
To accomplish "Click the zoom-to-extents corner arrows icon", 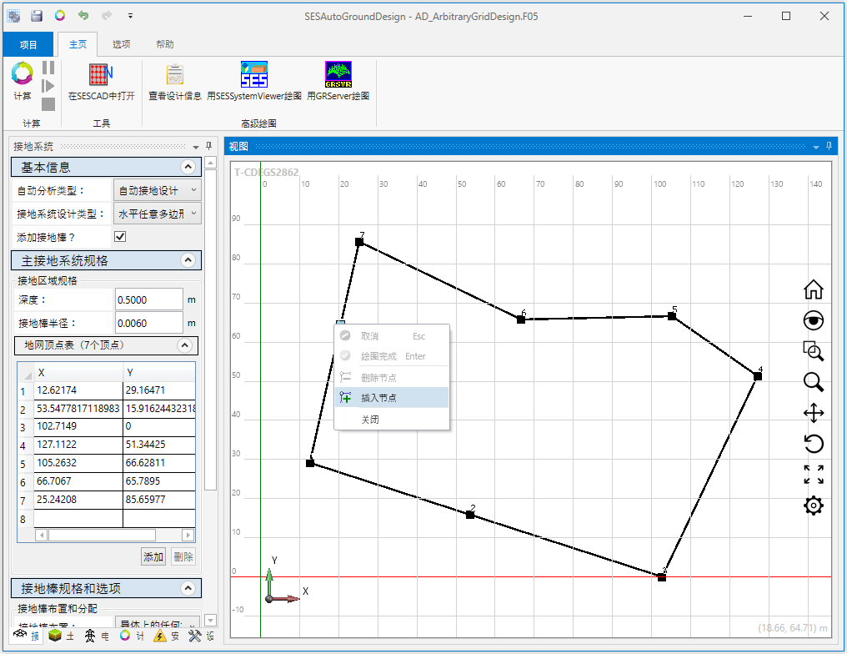I will [814, 475].
